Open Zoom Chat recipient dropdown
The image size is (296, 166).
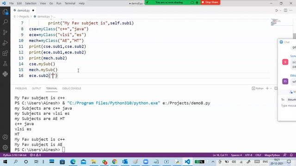(291, 100)
